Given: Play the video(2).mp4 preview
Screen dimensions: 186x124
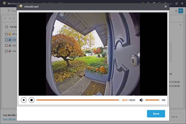Looking at the screenshot, I should [x=24, y=100].
